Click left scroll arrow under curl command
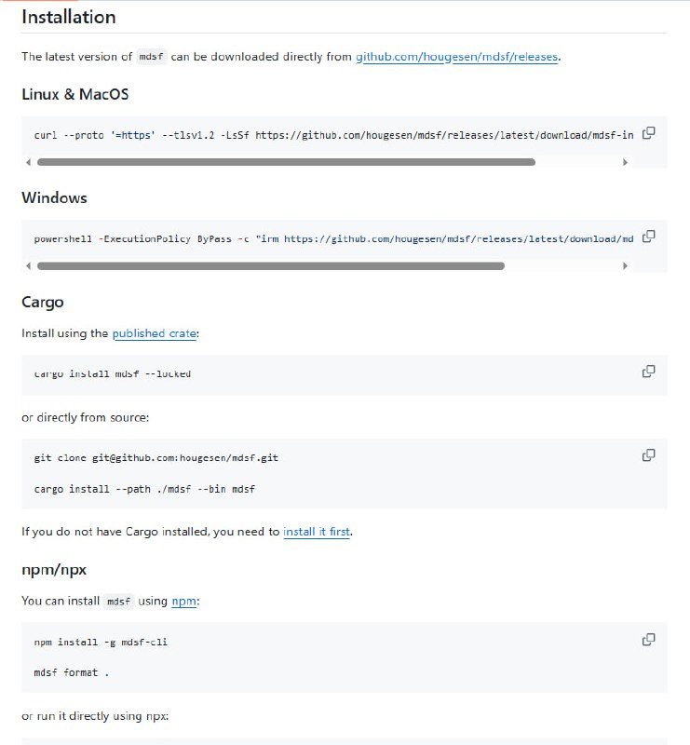The width and height of the screenshot is (690, 745). point(28,162)
